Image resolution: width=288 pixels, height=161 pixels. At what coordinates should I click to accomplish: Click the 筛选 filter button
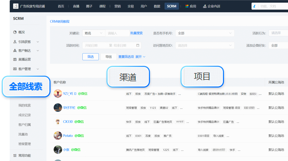(x=91, y=57)
